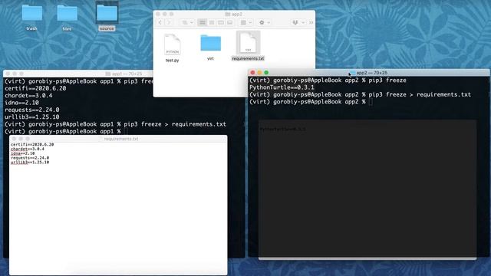
Task: Switch Finder to icon view
Action: [x=203, y=22]
